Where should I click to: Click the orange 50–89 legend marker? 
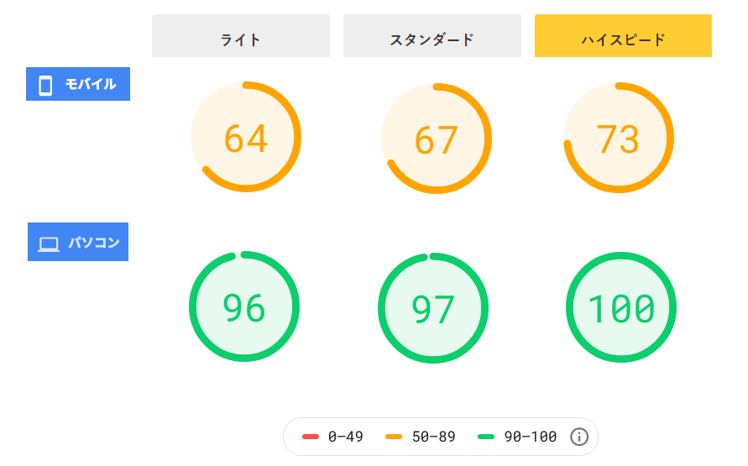pyautogui.click(x=394, y=437)
